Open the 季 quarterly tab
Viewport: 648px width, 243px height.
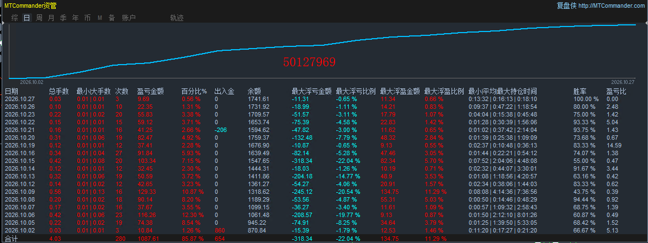(63, 18)
